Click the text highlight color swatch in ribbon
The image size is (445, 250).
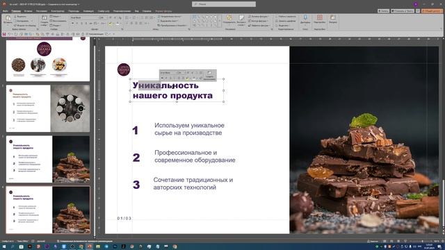(110, 24)
